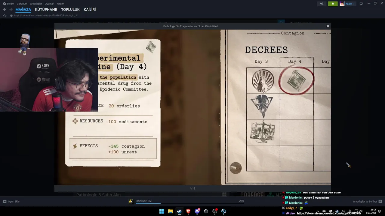385x216 pixels.
Task: Click the padlock icon beside the URL
Action: coord(11,15)
